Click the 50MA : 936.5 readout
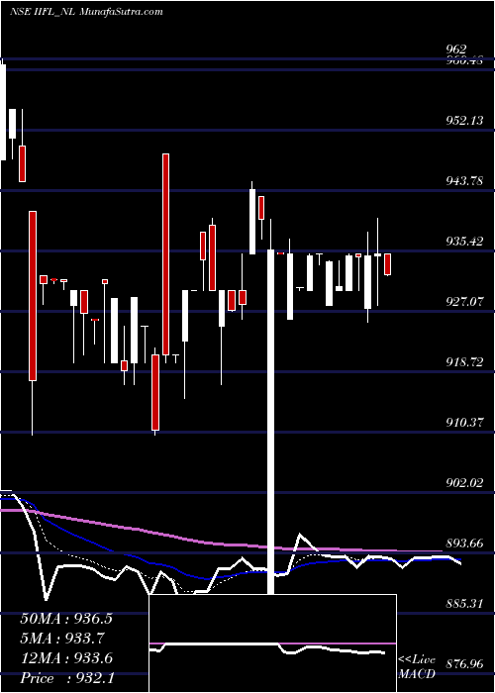This screenshot has height=693, width=495. [66, 619]
